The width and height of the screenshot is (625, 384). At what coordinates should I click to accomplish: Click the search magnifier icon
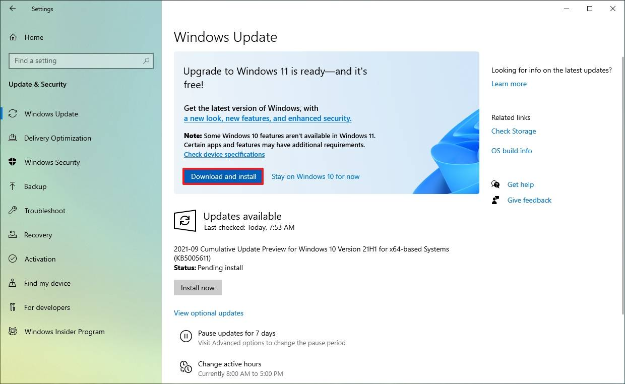coord(146,60)
